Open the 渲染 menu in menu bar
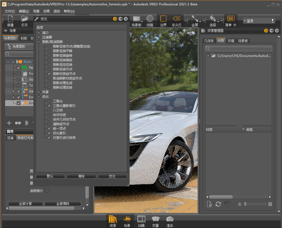 tap(57, 11)
